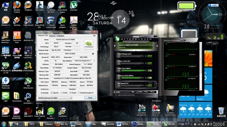Select the Graphics Card tab in GPU-Z
Screen dimensions: 227x127
(43, 36)
